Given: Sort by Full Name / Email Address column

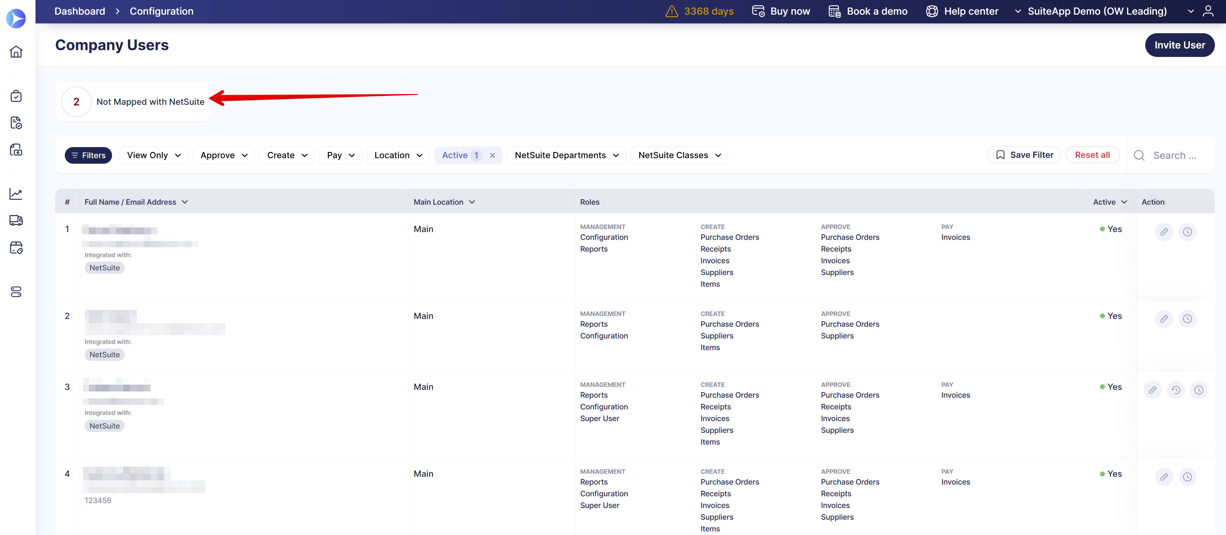Looking at the screenshot, I should click(x=136, y=202).
